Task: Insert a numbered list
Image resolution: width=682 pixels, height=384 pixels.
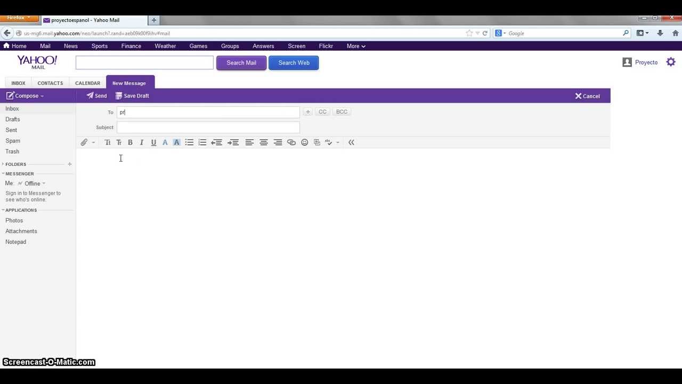Action: click(202, 142)
